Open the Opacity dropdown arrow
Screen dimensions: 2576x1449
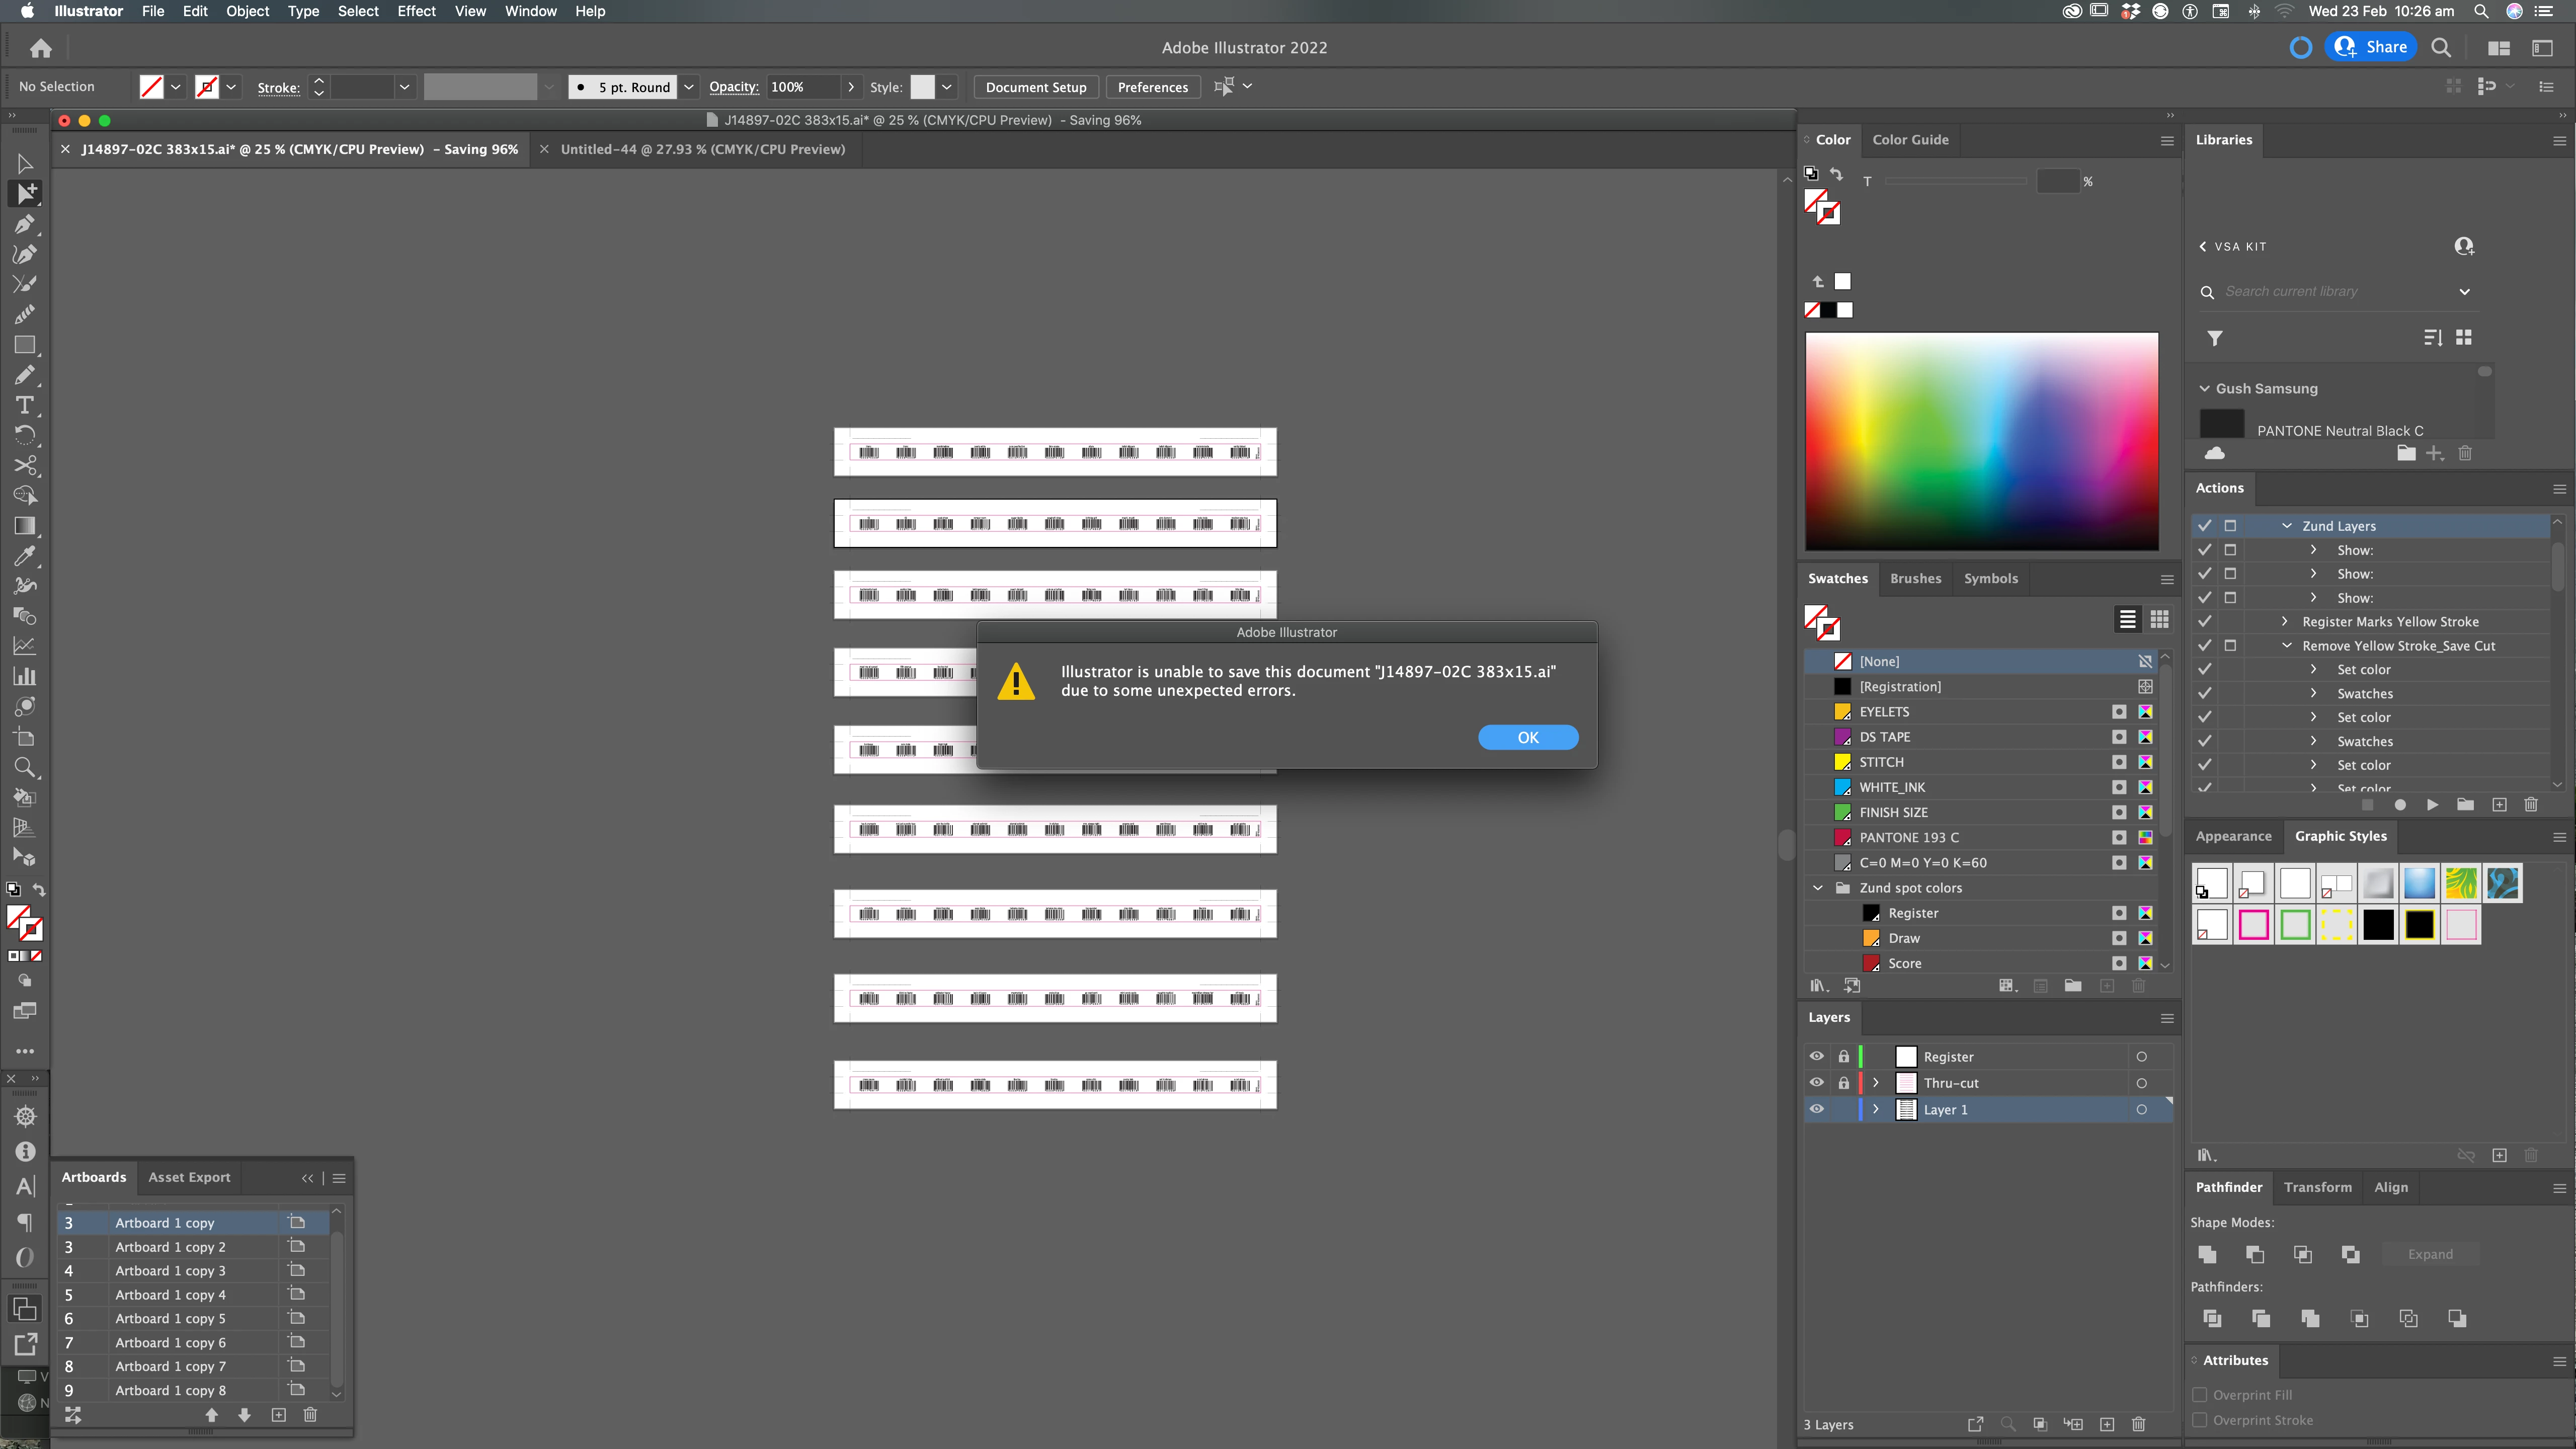[x=851, y=87]
